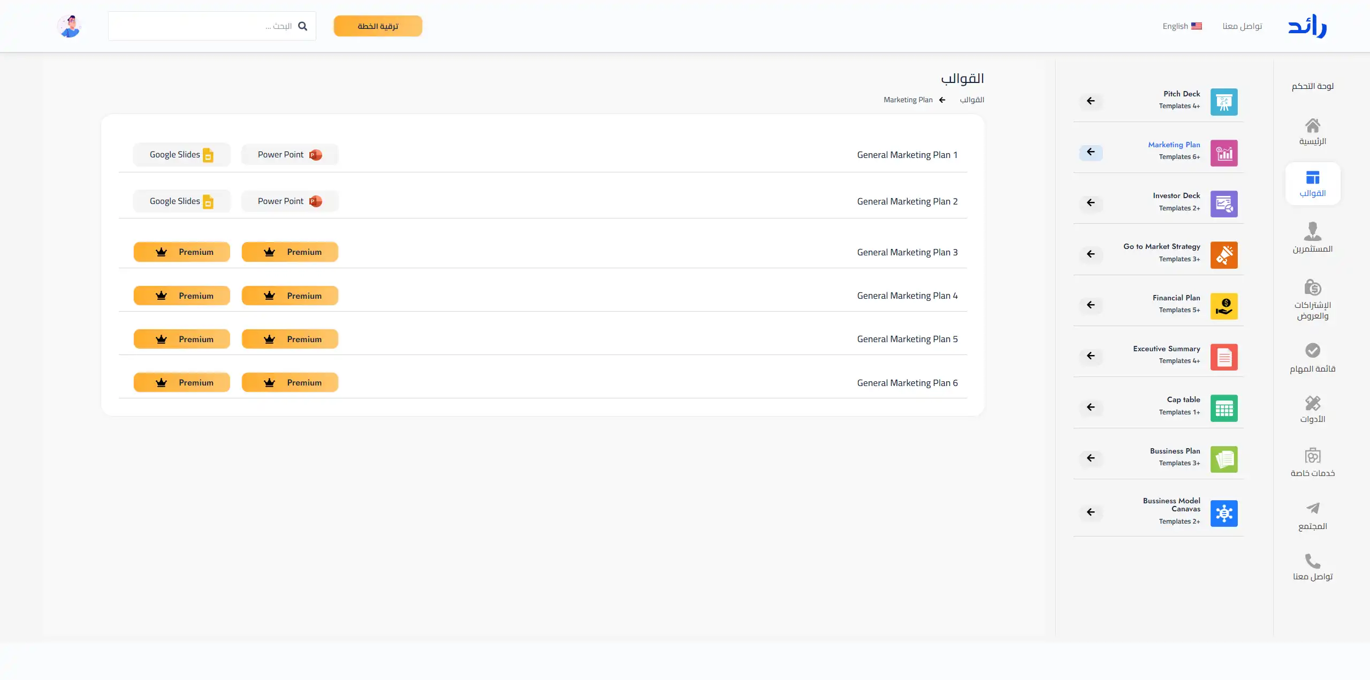Click the Investor Deck category icon

click(1224, 204)
